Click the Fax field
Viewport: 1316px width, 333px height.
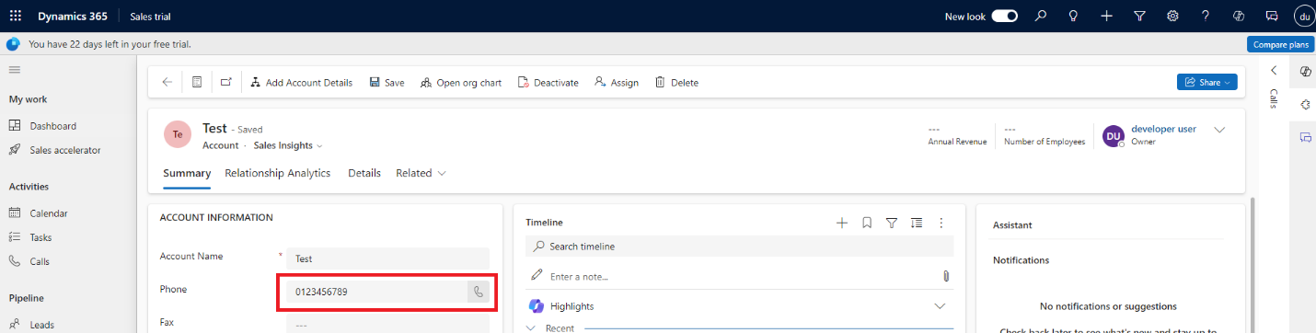[x=387, y=324]
